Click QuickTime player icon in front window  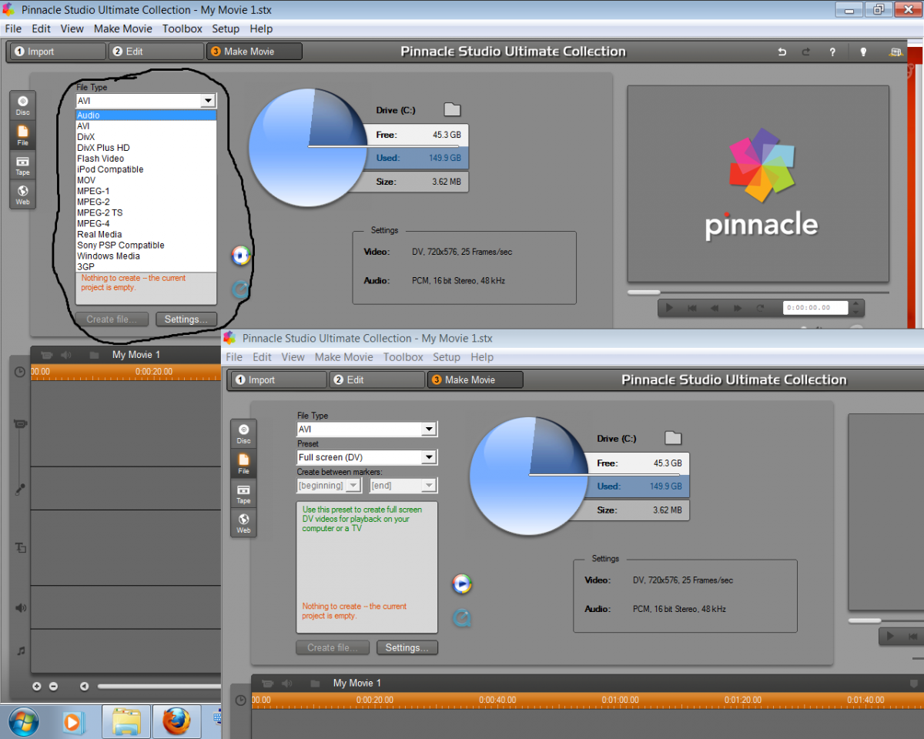pyautogui.click(x=462, y=617)
